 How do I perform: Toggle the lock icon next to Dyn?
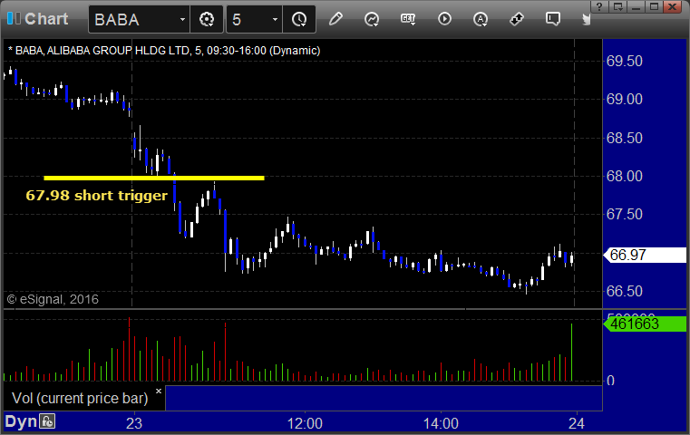point(47,421)
